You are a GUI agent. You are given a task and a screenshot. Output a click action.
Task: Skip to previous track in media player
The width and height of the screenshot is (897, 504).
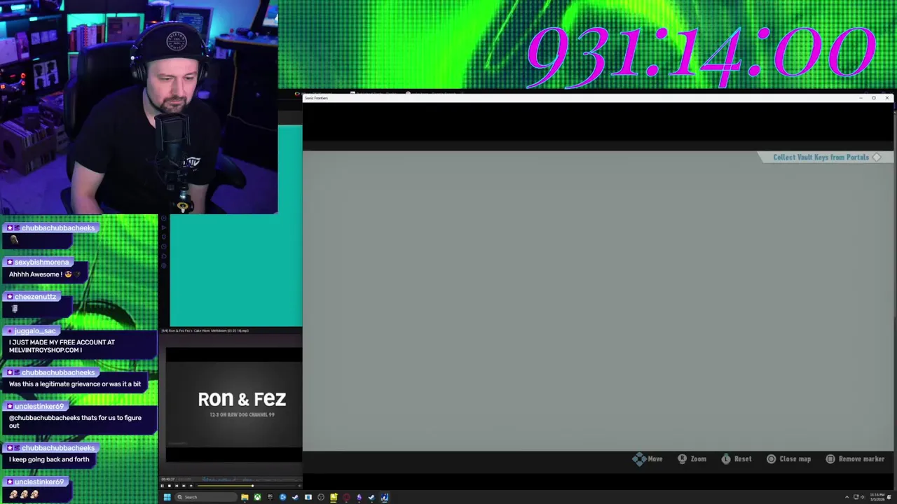click(177, 486)
